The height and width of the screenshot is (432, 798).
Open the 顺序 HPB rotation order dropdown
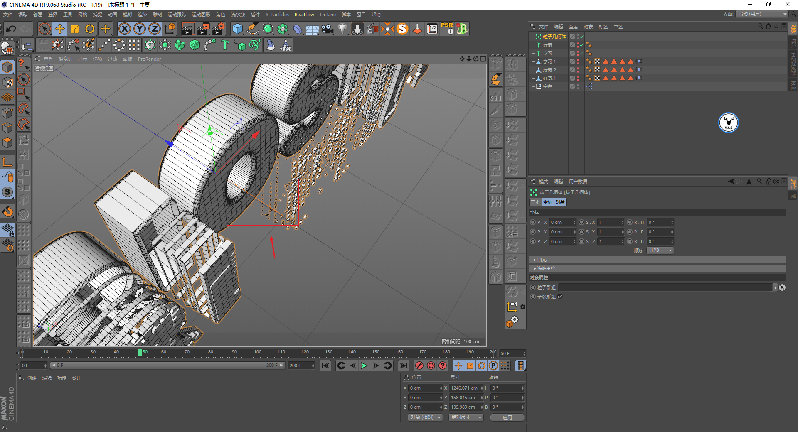point(660,250)
